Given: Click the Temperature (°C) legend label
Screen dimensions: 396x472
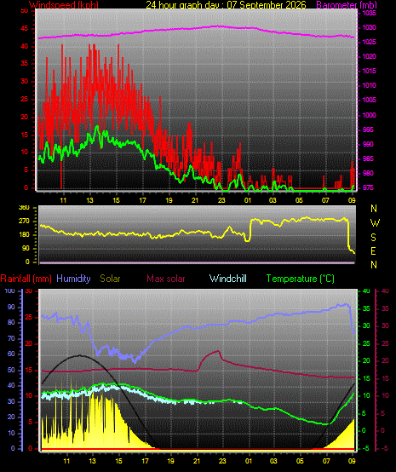Looking at the screenshot, I should click(x=301, y=279).
